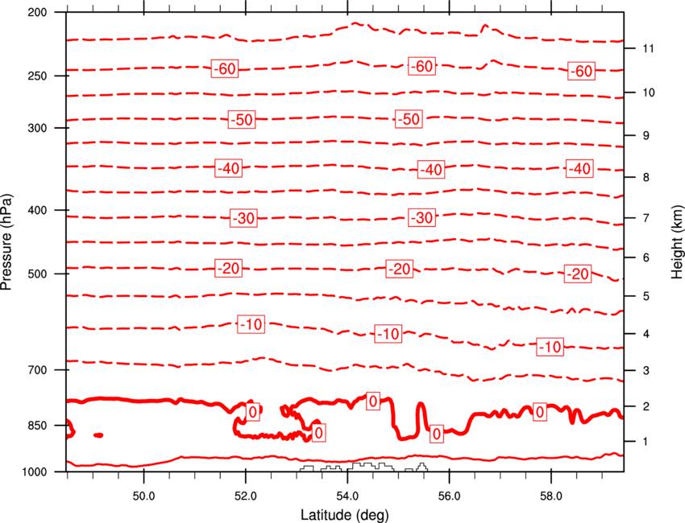Screen dimensions: 685x523
Task: Click the "Height (km)" axis title
Action: 677,241
